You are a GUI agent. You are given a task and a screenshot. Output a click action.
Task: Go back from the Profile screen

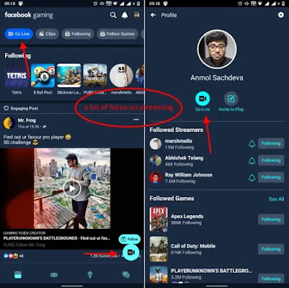coord(153,15)
